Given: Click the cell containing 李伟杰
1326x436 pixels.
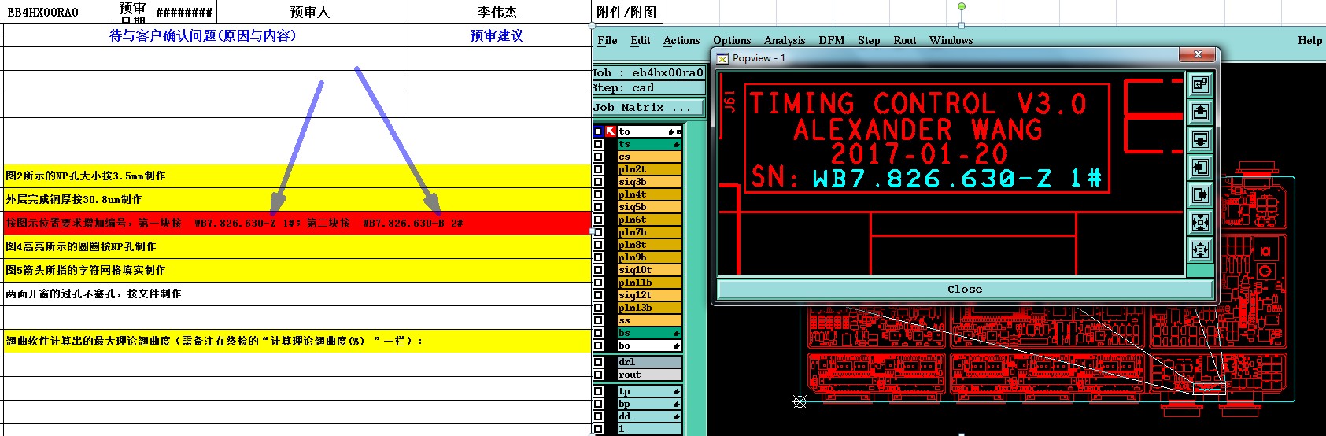Looking at the screenshot, I should 497,12.
